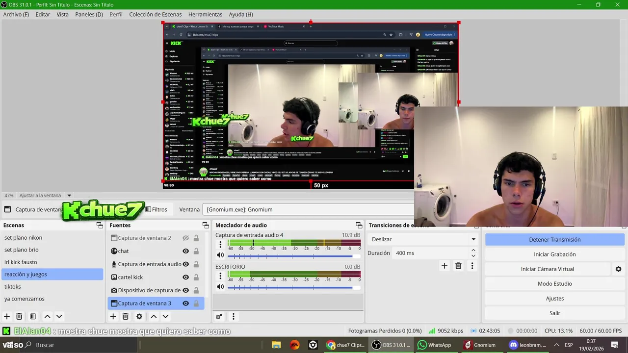Open preview zoom dropdown arrow
Screen dimensions: 628x353
point(69,196)
